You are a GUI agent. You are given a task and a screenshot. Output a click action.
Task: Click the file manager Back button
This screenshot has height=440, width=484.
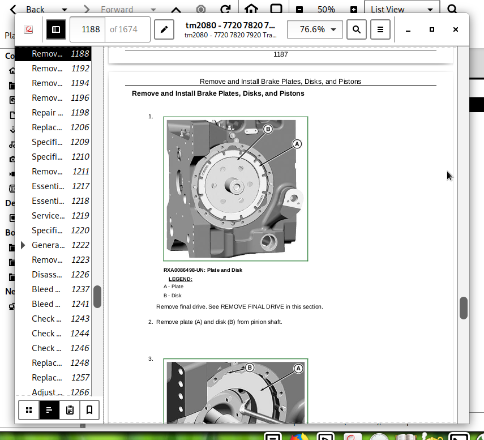(x=29, y=9)
